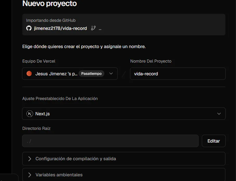
Task: Click the "Importando desde GitHub" label
Action: click(x=51, y=20)
